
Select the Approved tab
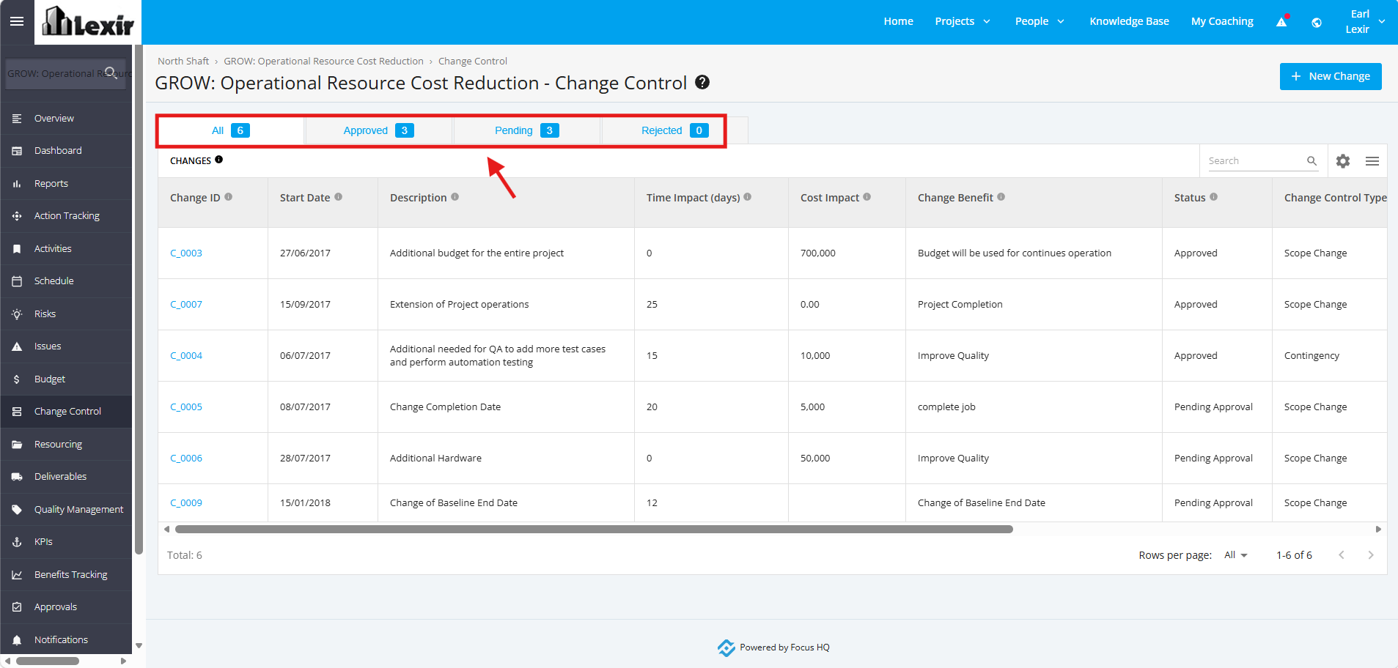378,130
